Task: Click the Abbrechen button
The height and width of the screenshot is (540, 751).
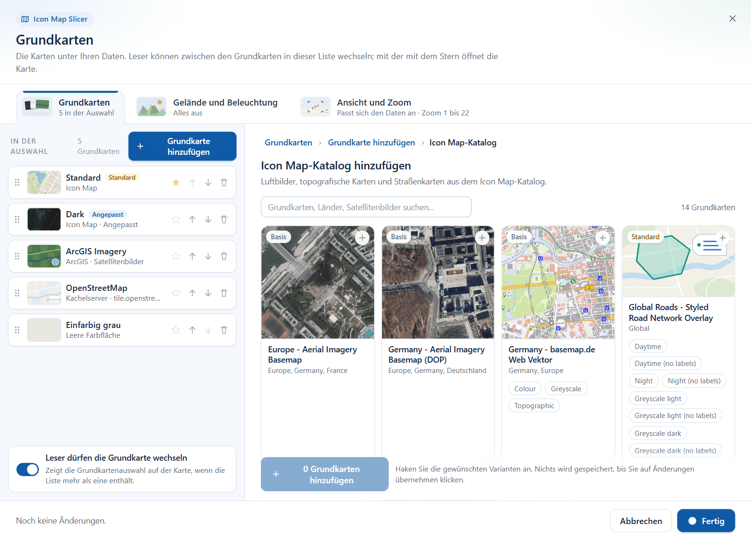Action: click(x=641, y=521)
